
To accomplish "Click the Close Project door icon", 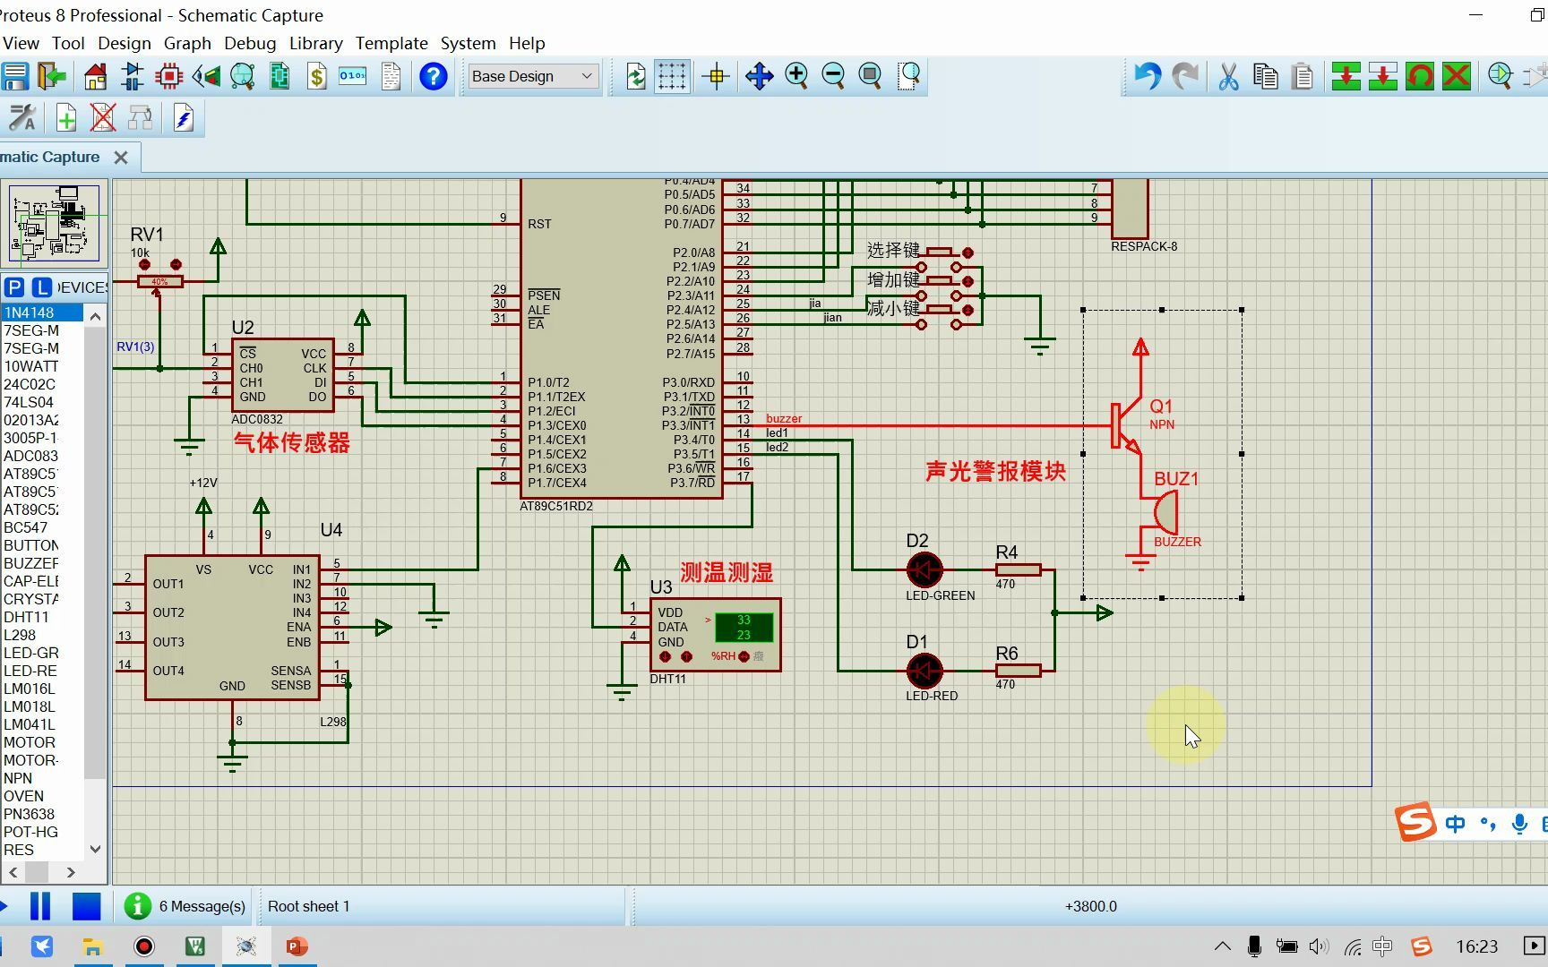I will point(52,76).
